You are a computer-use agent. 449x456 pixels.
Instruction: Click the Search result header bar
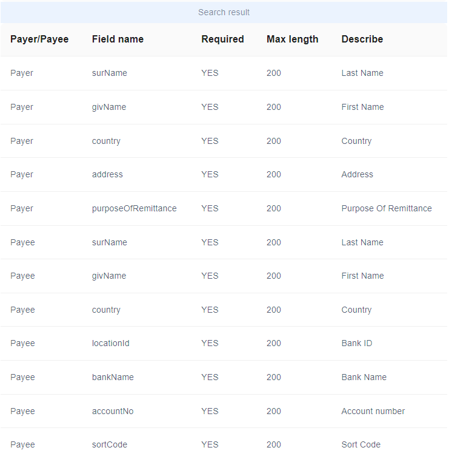(224, 12)
